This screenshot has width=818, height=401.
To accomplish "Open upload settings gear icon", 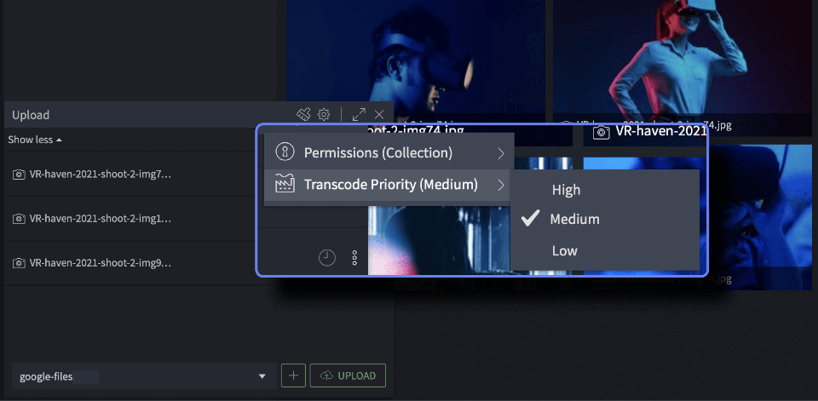I will tap(324, 114).
